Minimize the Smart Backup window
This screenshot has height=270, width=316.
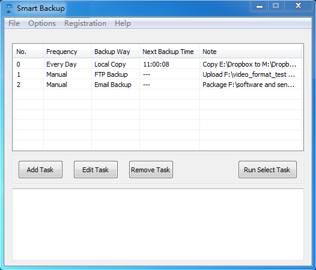point(259,6)
